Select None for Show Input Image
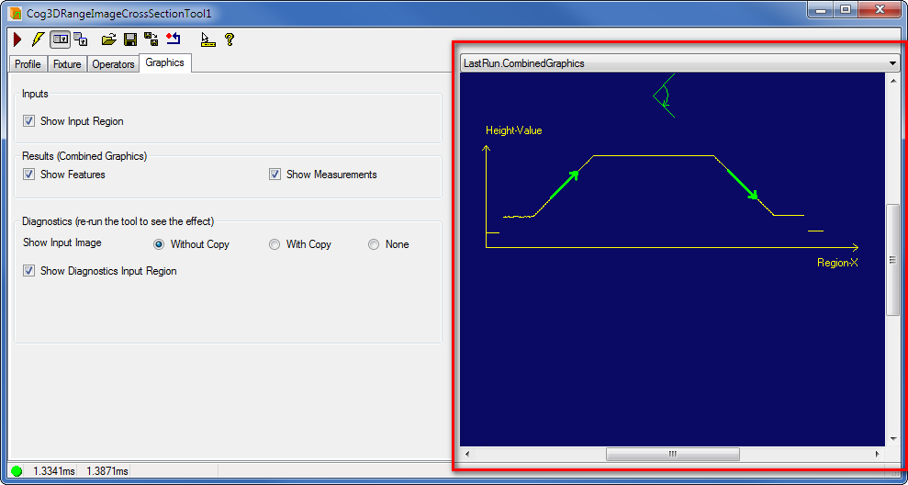 click(374, 244)
